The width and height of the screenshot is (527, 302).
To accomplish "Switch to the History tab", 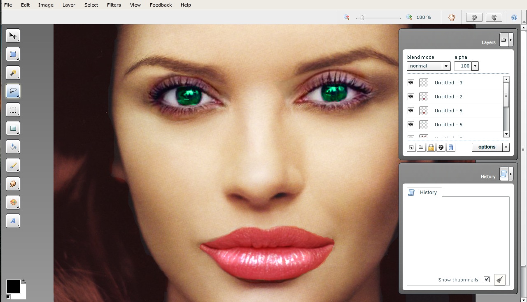I will coord(424,192).
